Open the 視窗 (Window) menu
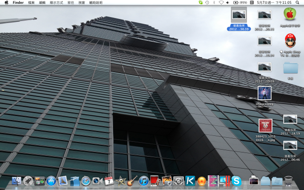 click(82, 2)
